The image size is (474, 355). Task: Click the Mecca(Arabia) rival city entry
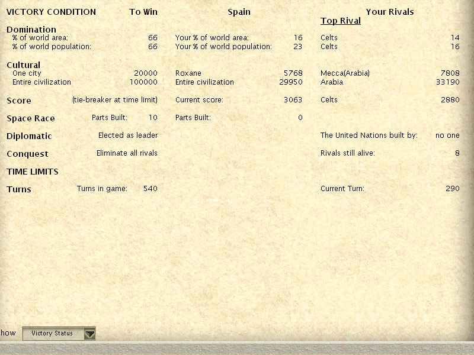tap(345, 73)
